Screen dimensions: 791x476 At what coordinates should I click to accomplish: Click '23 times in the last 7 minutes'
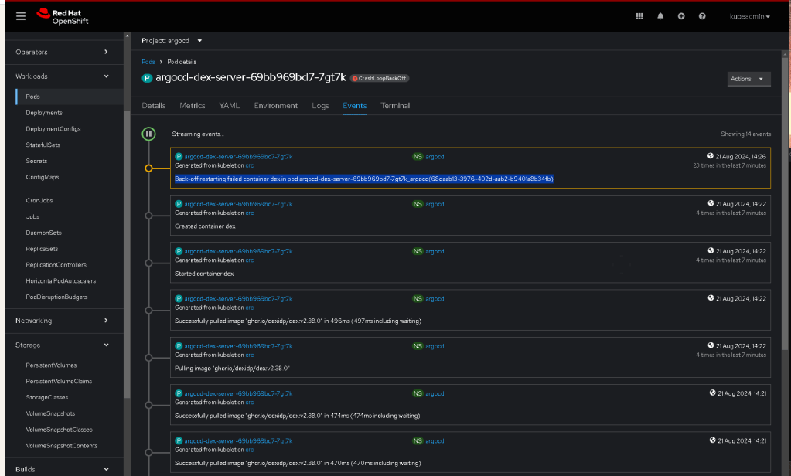pos(729,165)
